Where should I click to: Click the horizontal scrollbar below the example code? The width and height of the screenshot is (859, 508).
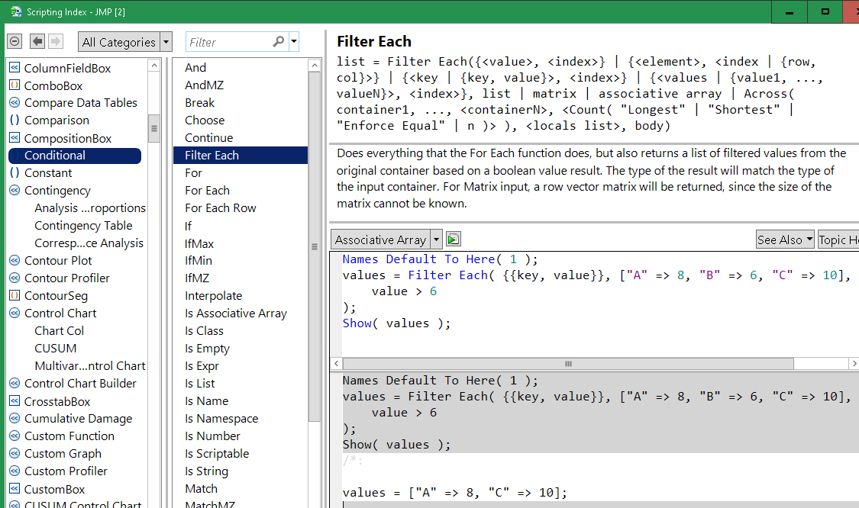click(568, 363)
